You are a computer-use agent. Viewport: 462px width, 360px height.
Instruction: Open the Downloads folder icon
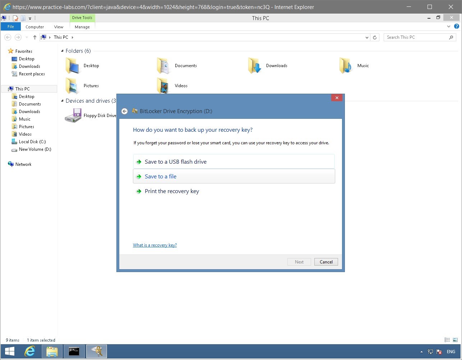[x=255, y=65]
